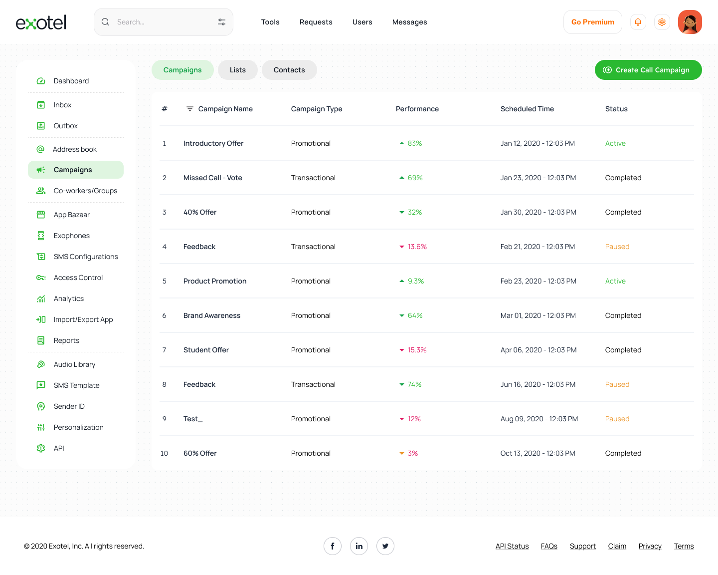
Task: Click the App Bazaar store icon
Action: pyautogui.click(x=41, y=215)
